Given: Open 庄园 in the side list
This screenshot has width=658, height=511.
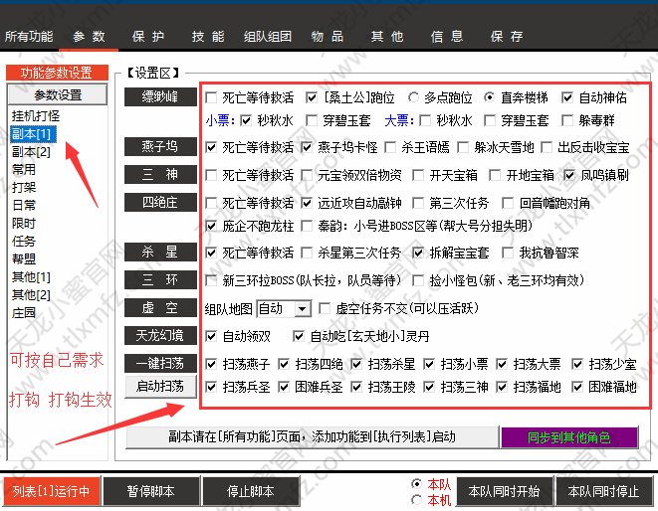Looking at the screenshot, I should click(x=24, y=313).
